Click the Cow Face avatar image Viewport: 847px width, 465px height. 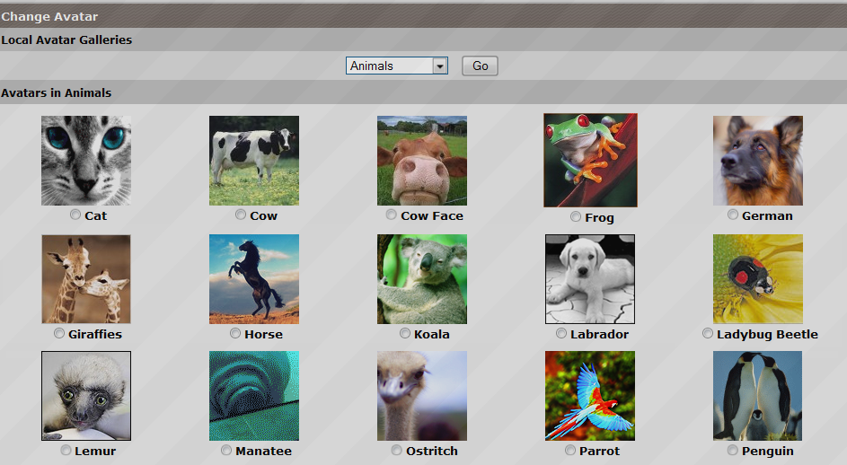point(422,161)
